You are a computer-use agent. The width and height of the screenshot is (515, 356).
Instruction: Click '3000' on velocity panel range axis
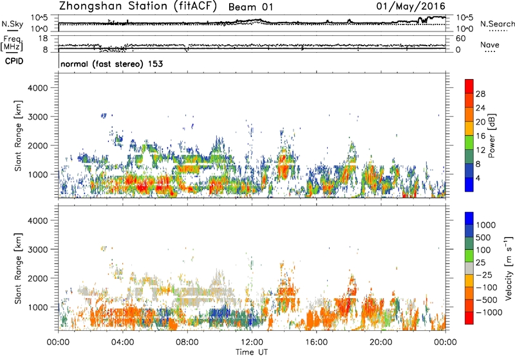click(38, 249)
